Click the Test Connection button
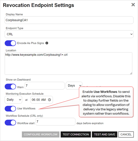 tap(76, 134)
